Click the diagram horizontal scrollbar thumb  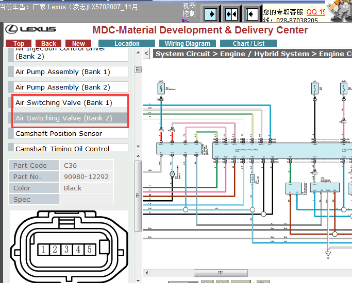(221, 273)
